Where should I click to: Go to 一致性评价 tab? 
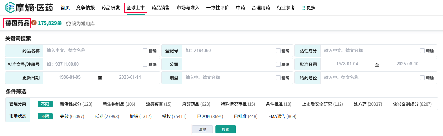218,8
